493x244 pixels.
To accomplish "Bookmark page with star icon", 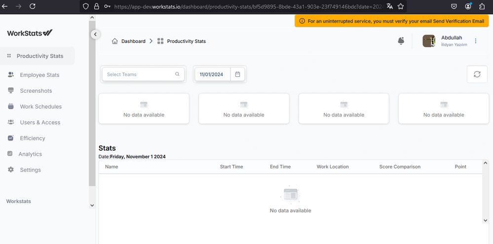I will (401, 6).
